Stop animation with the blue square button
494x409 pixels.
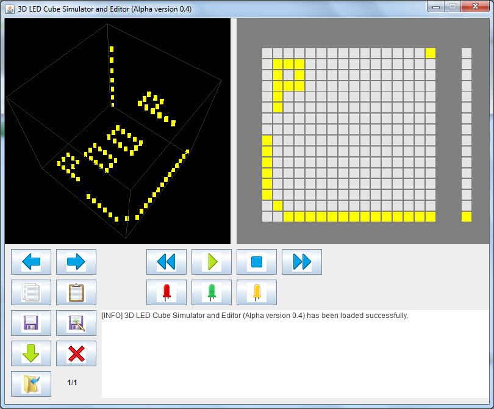[256, 262]
